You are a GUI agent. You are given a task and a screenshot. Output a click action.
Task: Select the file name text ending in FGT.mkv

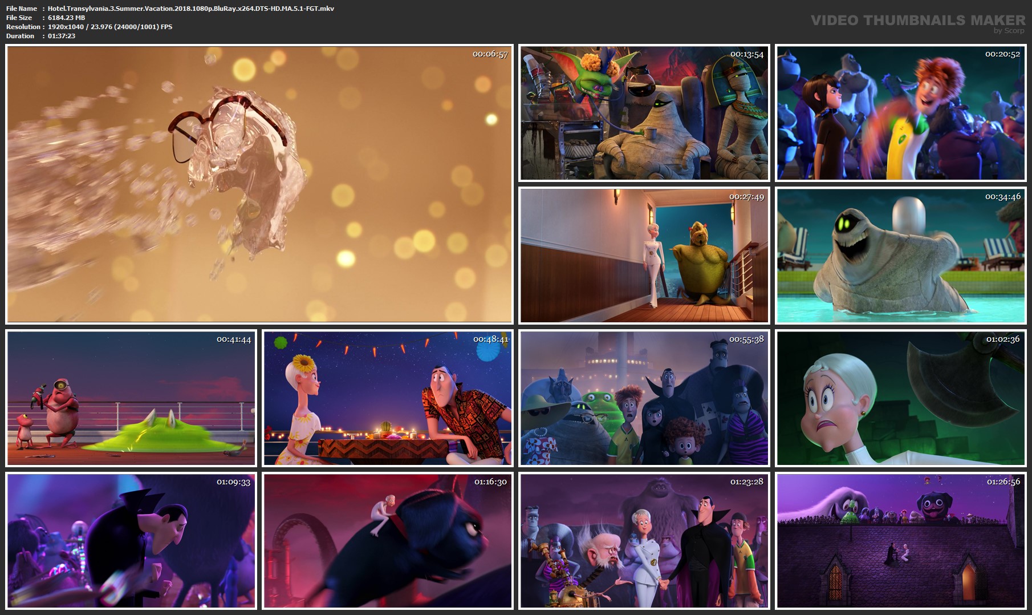(x=191, y=9)
